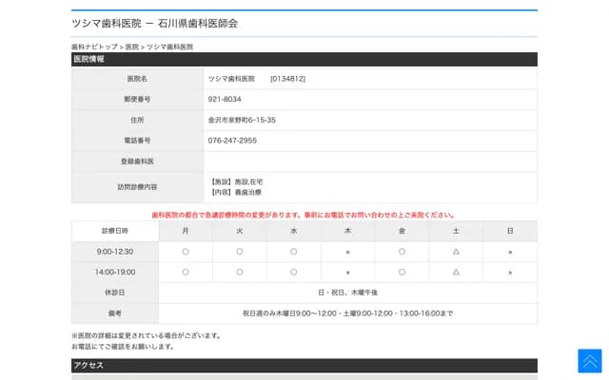
Task: Go to the 医院 breadcrumb link
Action: click(x=132, y=47)
